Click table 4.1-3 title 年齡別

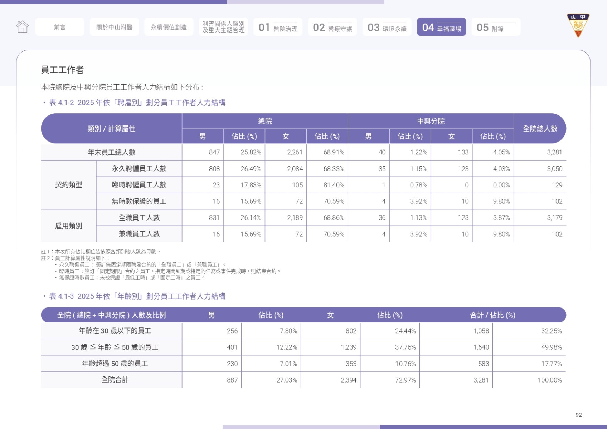137,296
